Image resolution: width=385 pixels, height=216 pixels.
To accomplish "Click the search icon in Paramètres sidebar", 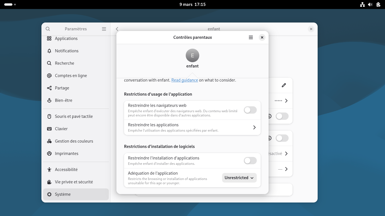I will pos(48,29).
